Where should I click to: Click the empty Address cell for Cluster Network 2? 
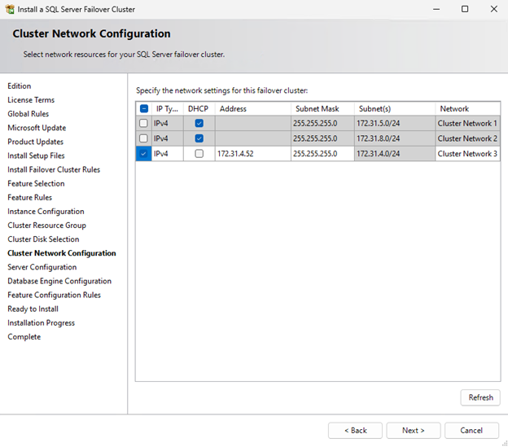[x=252, y=138]
